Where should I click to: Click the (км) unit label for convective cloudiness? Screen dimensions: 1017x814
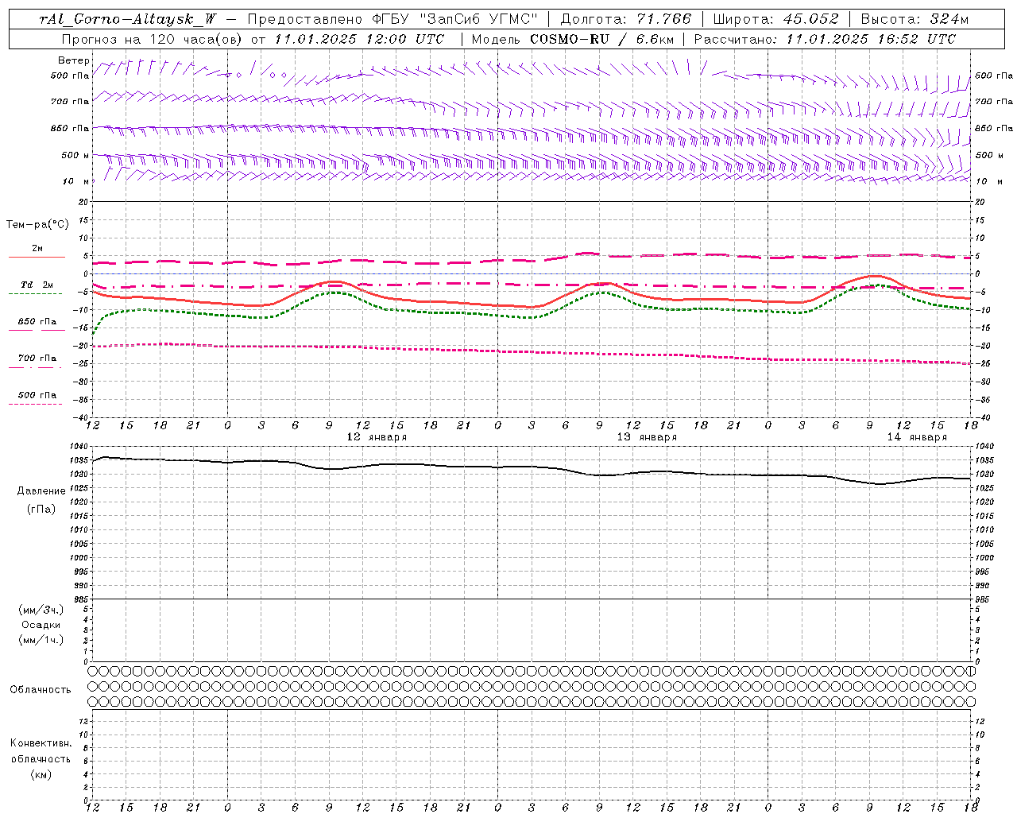pos(41,774)
